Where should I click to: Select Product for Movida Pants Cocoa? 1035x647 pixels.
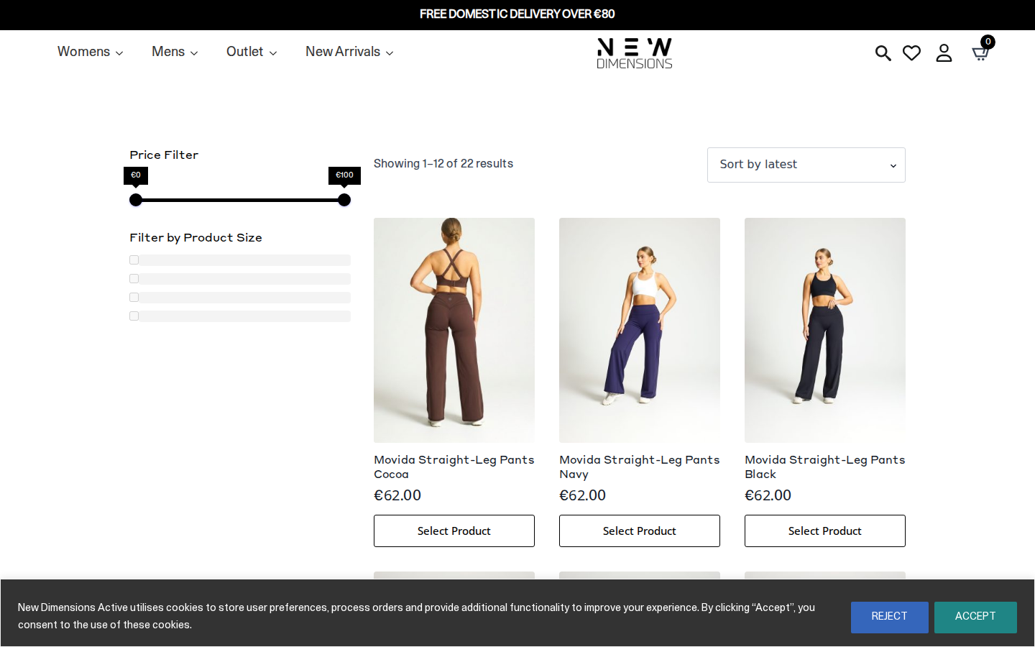pos(454,531)
